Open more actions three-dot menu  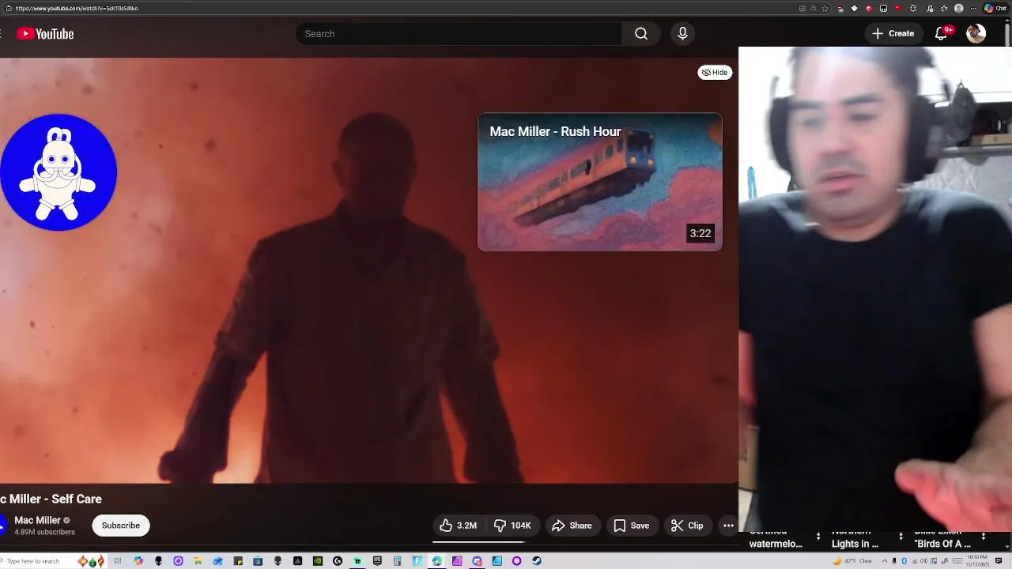click(728, 526)
